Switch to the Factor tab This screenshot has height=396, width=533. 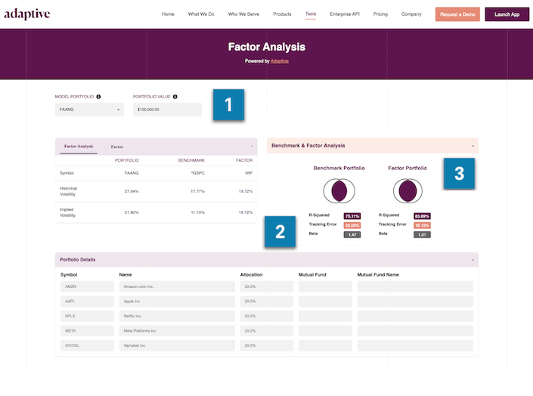(x=117, y=147)
